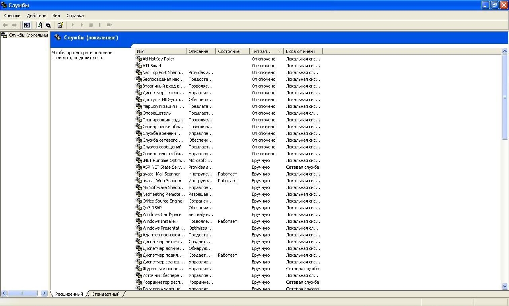The height and width of the screenshot is (306, 509).
Task: Toggle the console tree show/hide button
Action: click(x=27, y=25)
